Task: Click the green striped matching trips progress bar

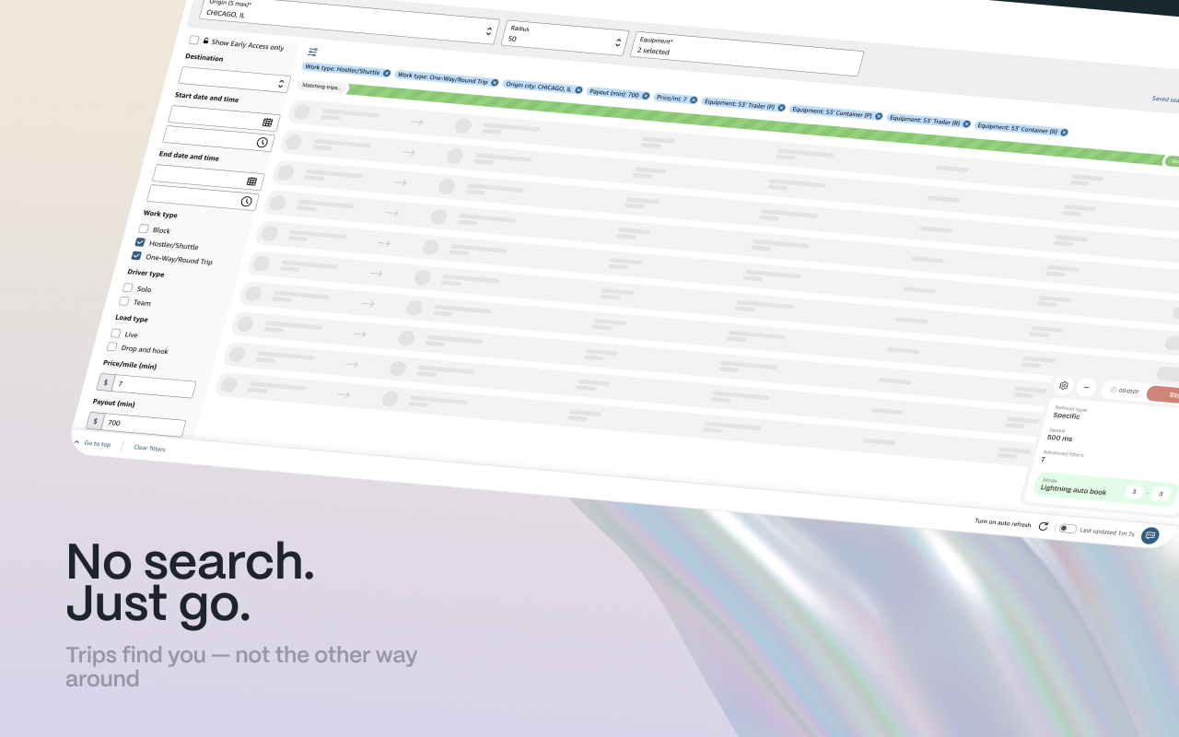Action: click(755, 124)
